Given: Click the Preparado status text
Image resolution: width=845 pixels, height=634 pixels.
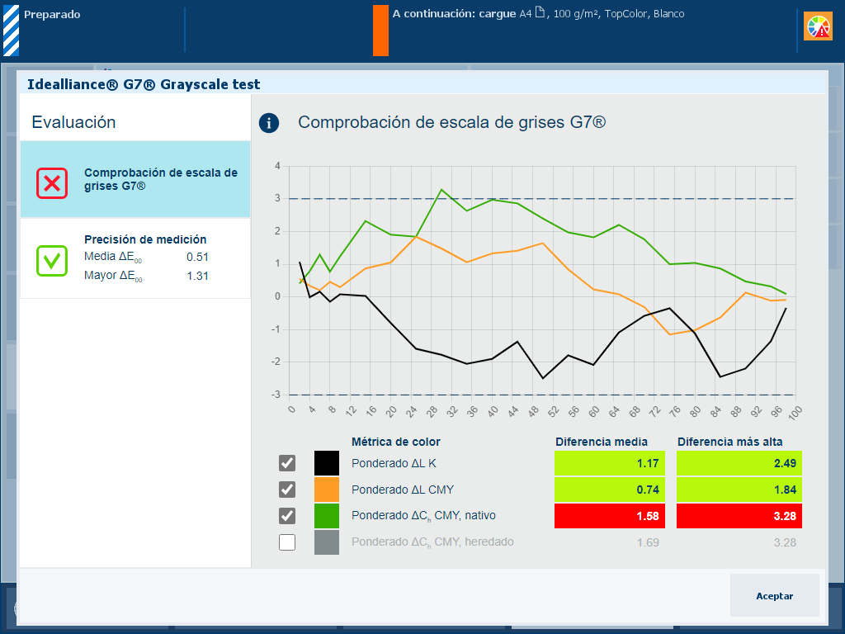Looking at the screenshot, I should coord(52,15).
